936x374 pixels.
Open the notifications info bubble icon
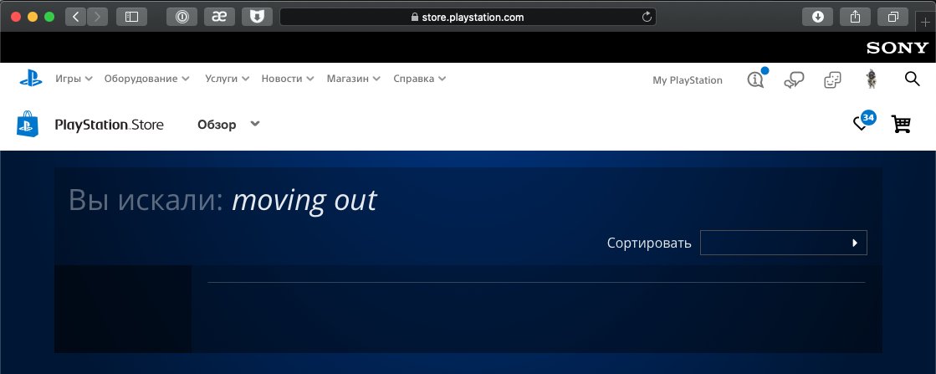coord(756,79)
